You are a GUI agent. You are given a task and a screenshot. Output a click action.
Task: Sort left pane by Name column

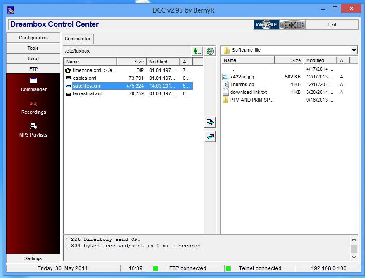pyautogui.click(x=90, y=62)
